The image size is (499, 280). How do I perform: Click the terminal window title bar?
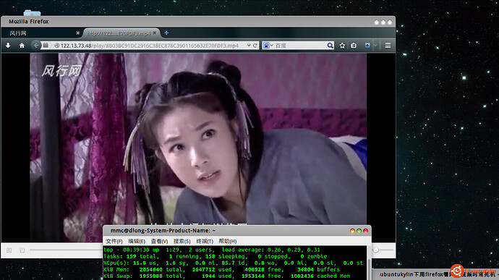pyautogui.click(x=237, y=231)
